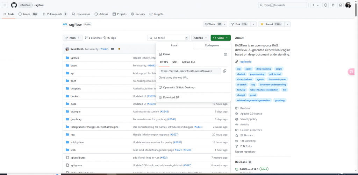Viewport: 358px width, 175px height.
Task: Expand the star lists caret
Action: pos(288,24)
